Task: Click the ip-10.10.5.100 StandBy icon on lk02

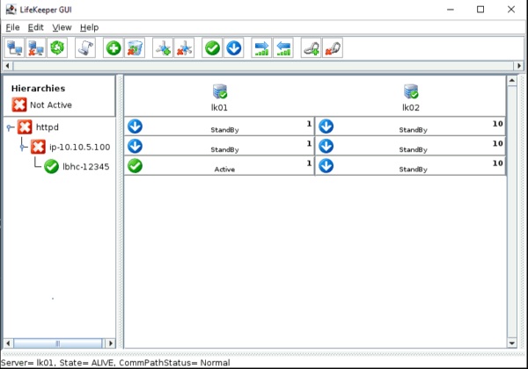Action: tap(326, 146)
